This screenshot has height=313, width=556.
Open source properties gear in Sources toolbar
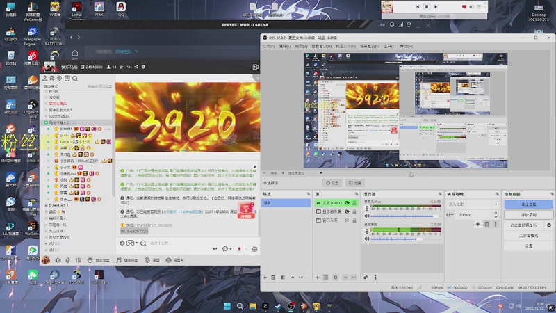coord(336,277)
